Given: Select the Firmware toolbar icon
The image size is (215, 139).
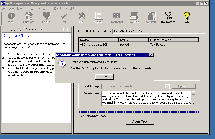Looking at the screenshot, I should point(29,18).
